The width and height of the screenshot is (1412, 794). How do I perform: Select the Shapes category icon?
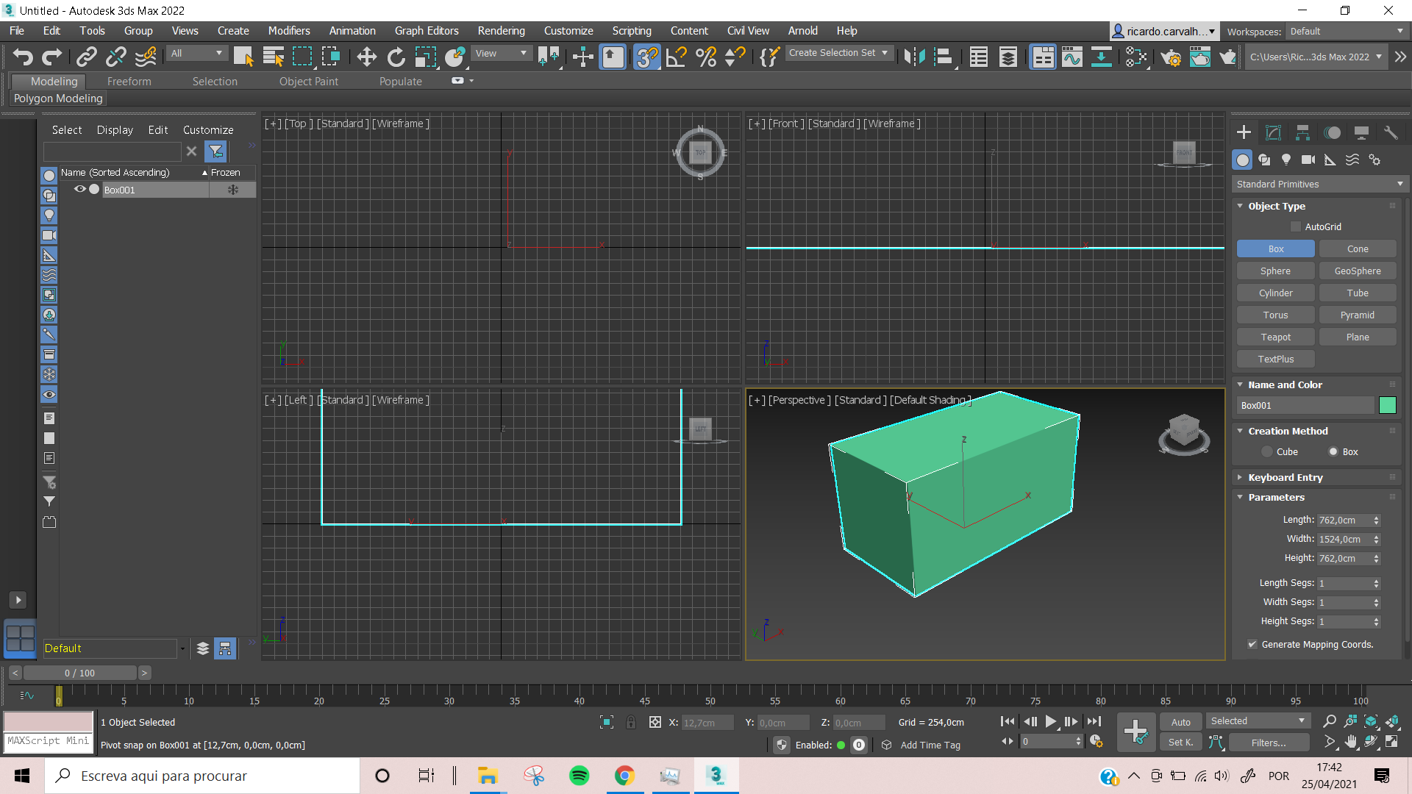(1264, 160)
